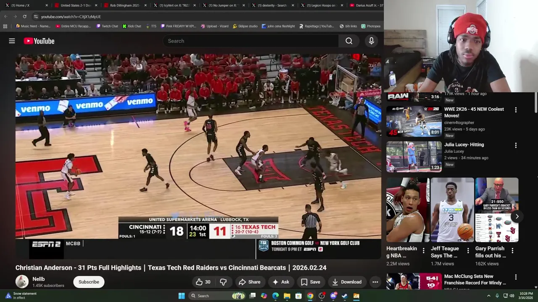Screen dimensions: 538x302
Task: Open the more actions ellipsis under video
Action: click(x=375, y=282)
